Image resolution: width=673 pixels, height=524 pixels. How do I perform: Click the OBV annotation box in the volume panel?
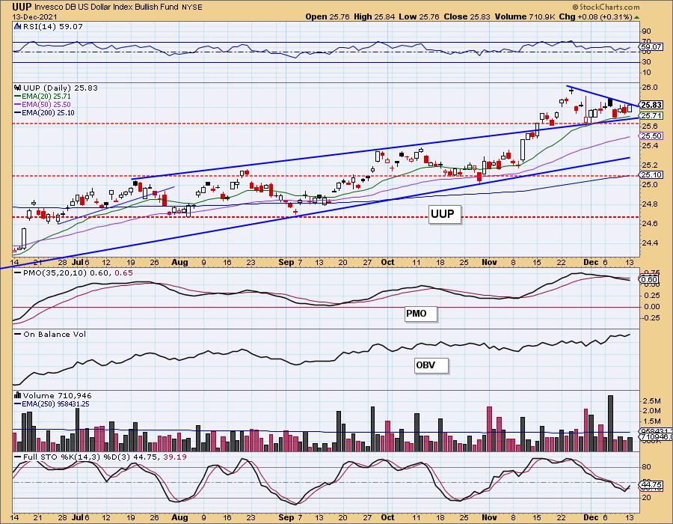pyautogui.click(x=431, y=365)
